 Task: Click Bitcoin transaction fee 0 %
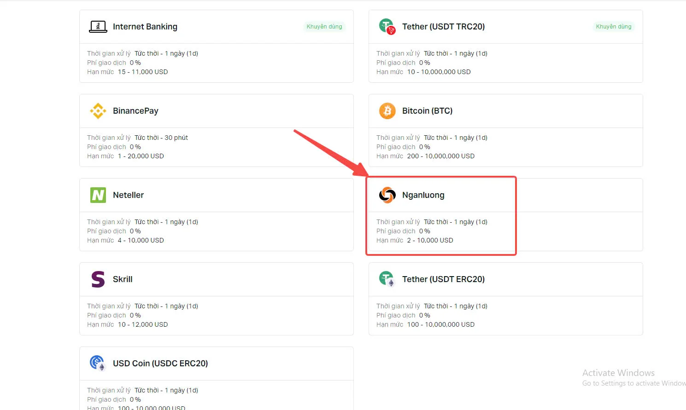pyautogui.click(x=425, y=147)
